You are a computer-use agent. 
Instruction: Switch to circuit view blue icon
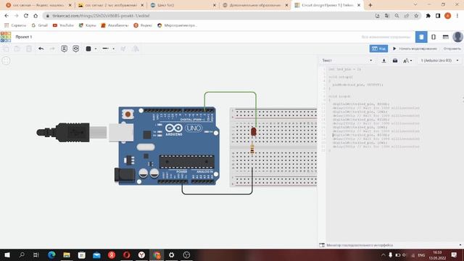(x=421, y=37)
